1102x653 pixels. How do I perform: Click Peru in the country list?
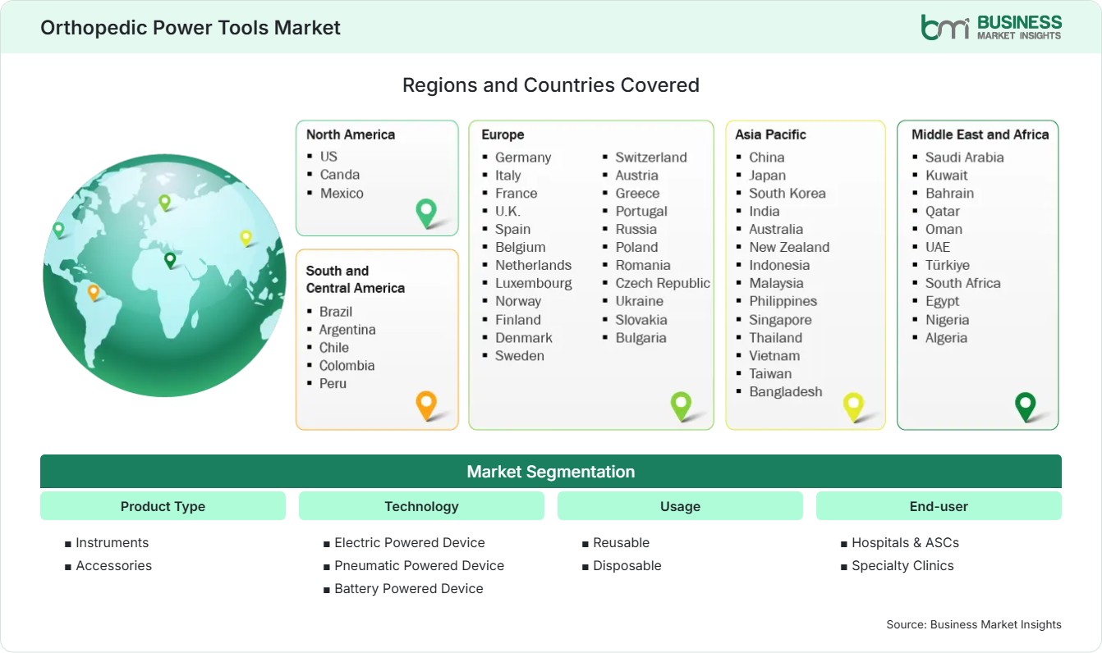[333, 384]
